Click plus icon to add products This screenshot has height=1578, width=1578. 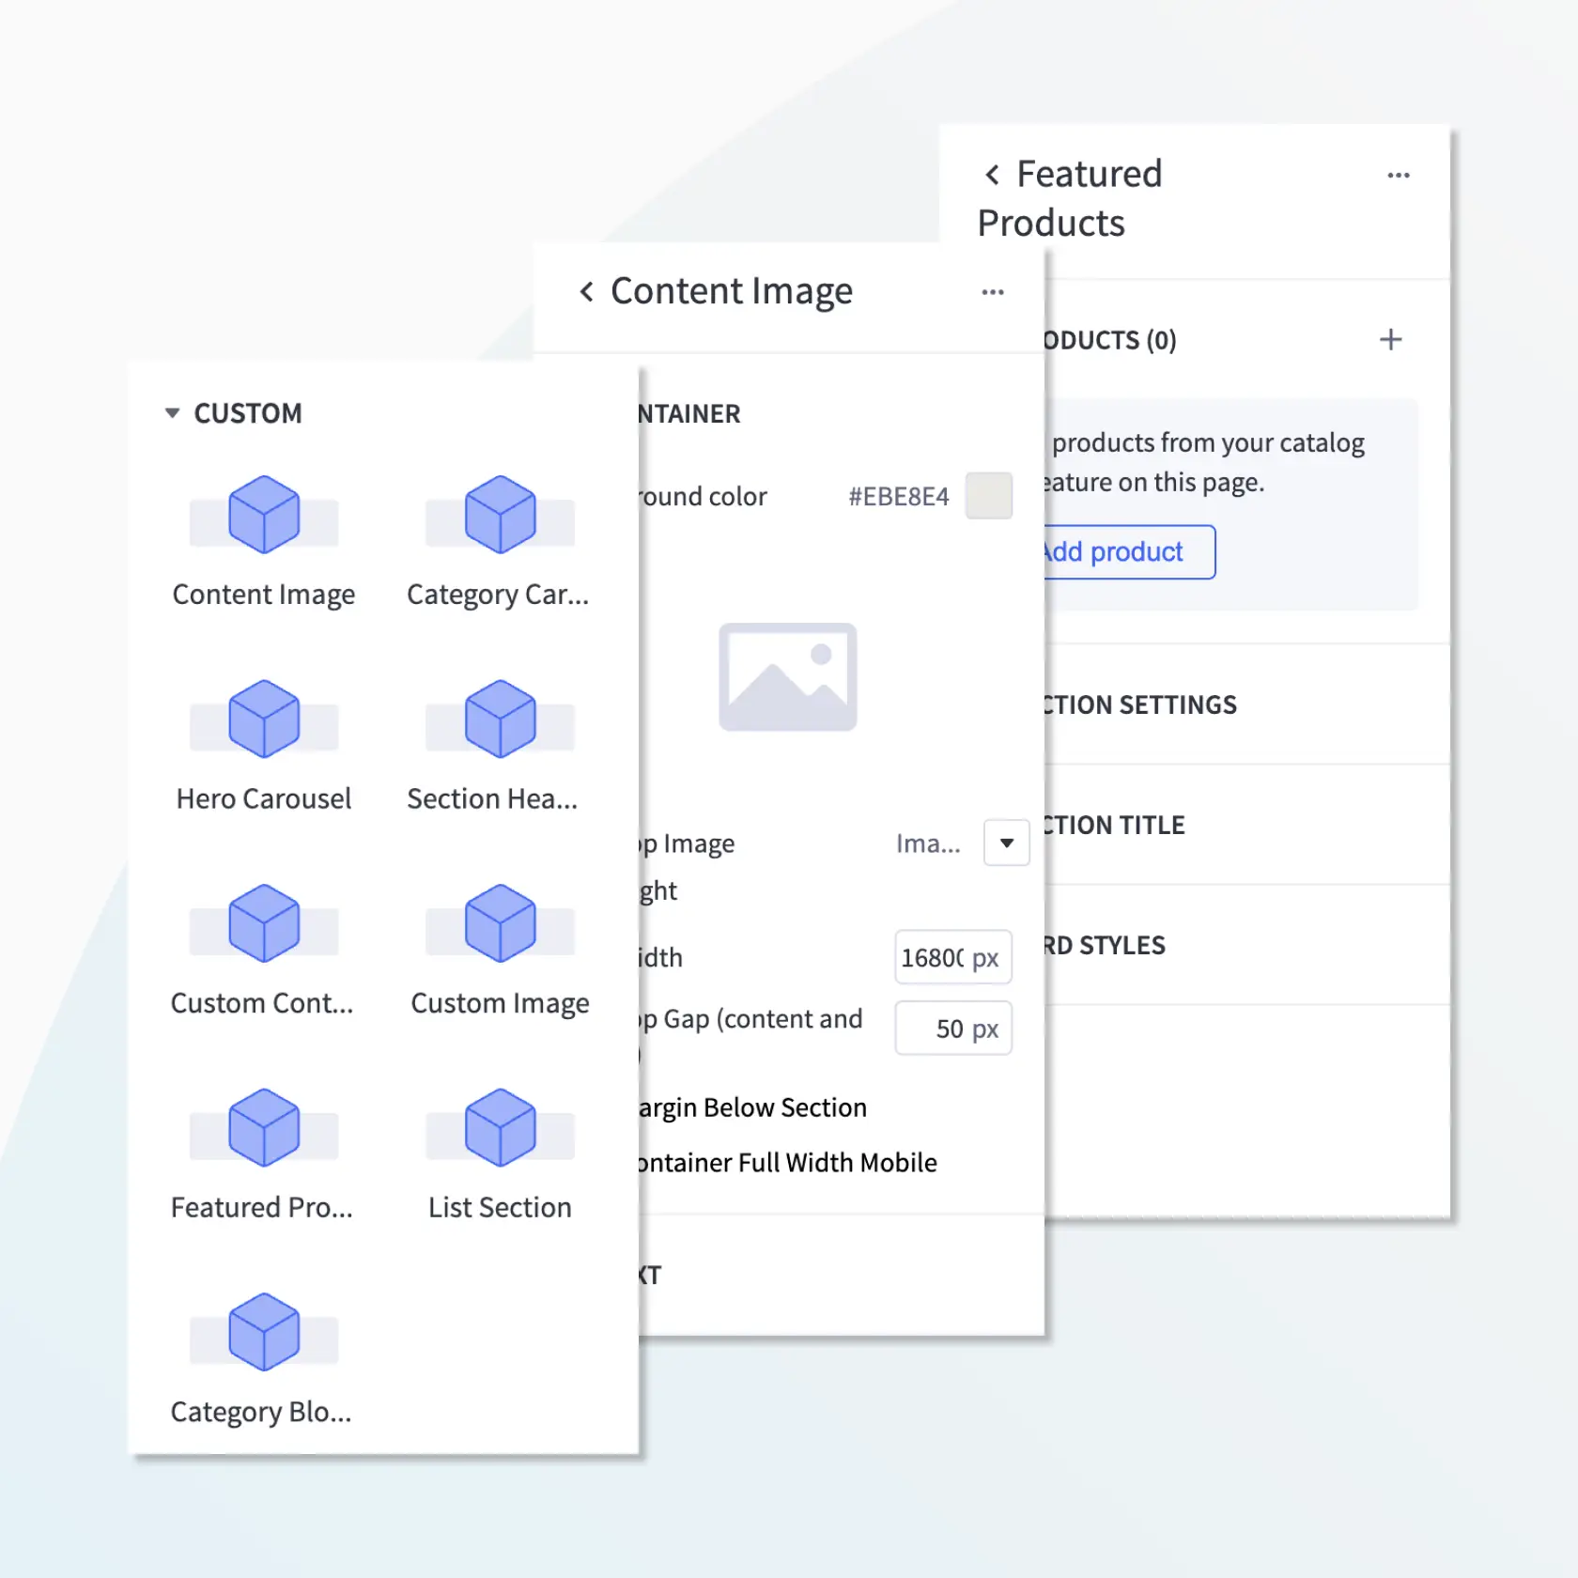click(1390, 340)
